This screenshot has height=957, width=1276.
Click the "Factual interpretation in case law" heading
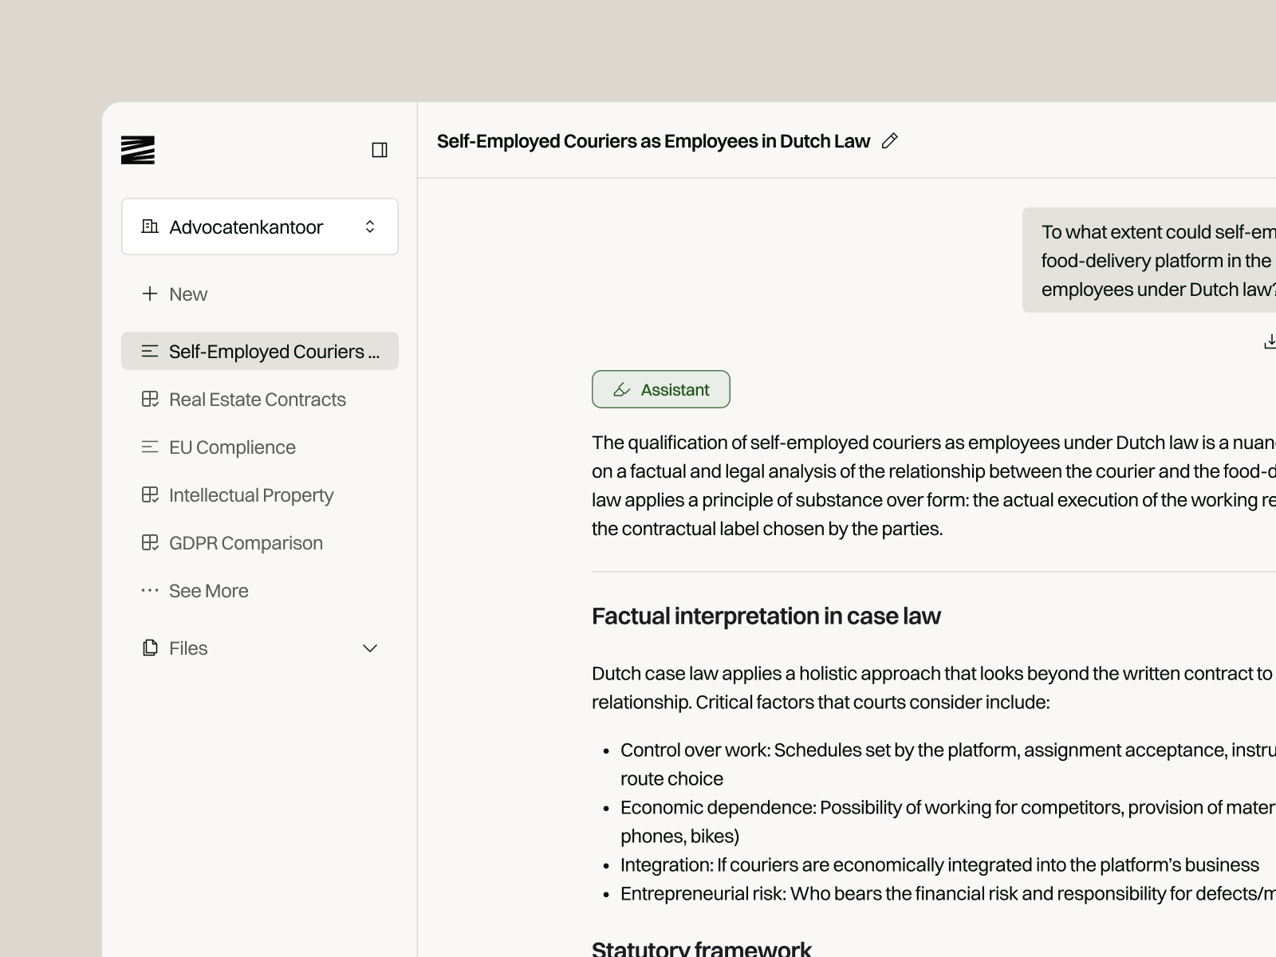point(766,616)
